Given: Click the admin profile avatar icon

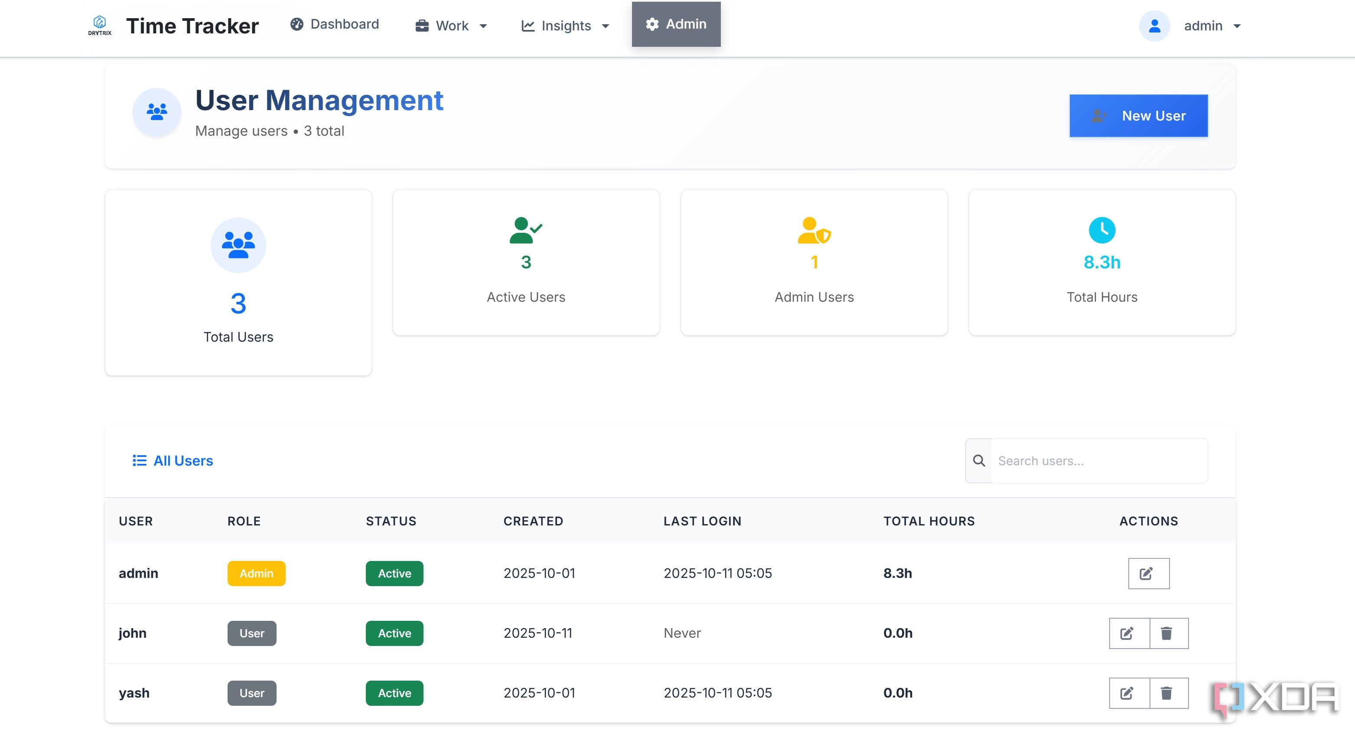Looking at the screenshot, I should (x=1154, y=26).
